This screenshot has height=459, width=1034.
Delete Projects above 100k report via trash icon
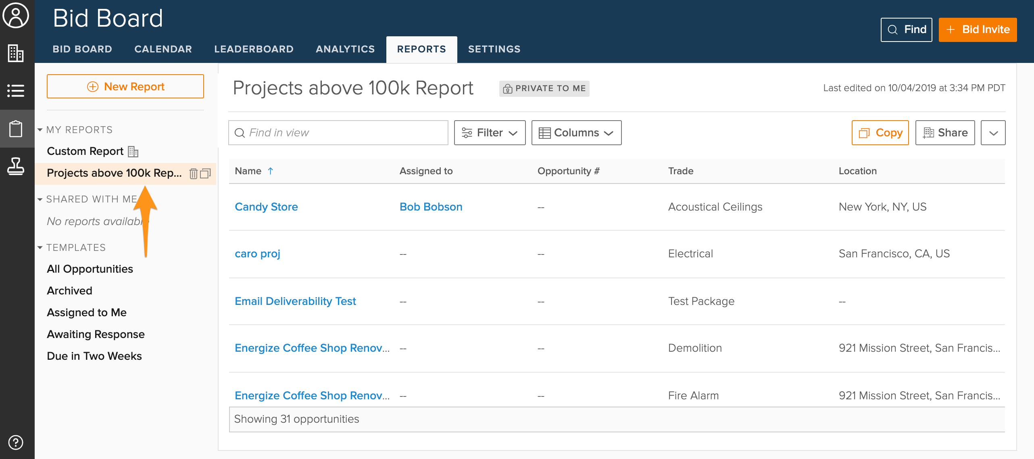194,173
